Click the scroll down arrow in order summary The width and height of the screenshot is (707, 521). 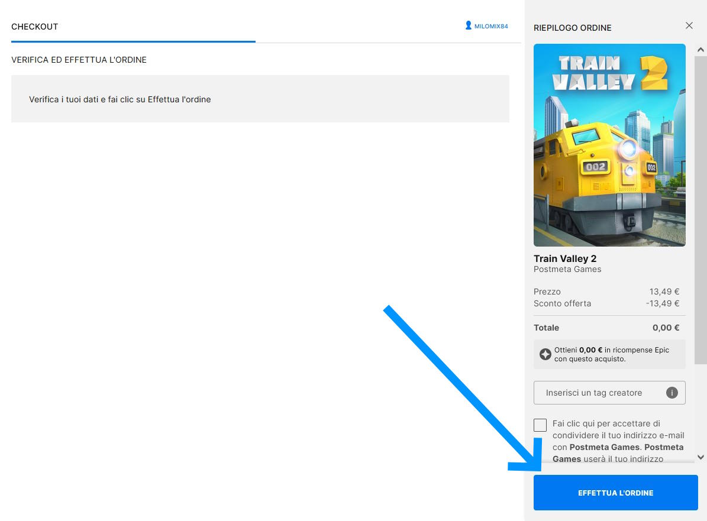701,457
